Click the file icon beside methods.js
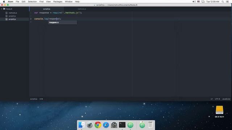Viewport: 232px width, 130px height. (x=7, y=13)
